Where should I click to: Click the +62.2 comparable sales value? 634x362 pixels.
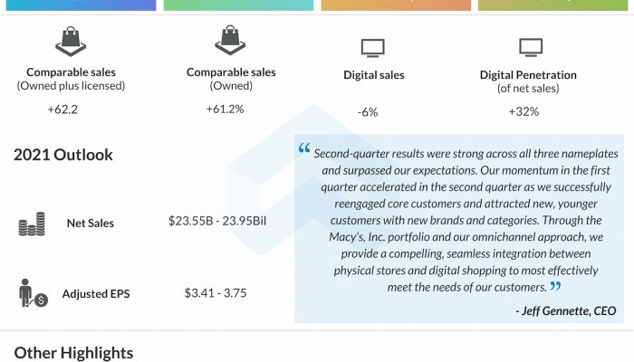point(62,110)
